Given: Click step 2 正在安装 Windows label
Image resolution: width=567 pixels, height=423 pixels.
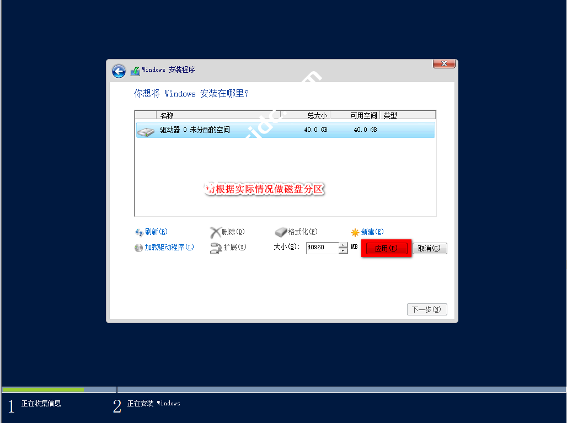Looking at the screenshot, I should tap(154, 404).
